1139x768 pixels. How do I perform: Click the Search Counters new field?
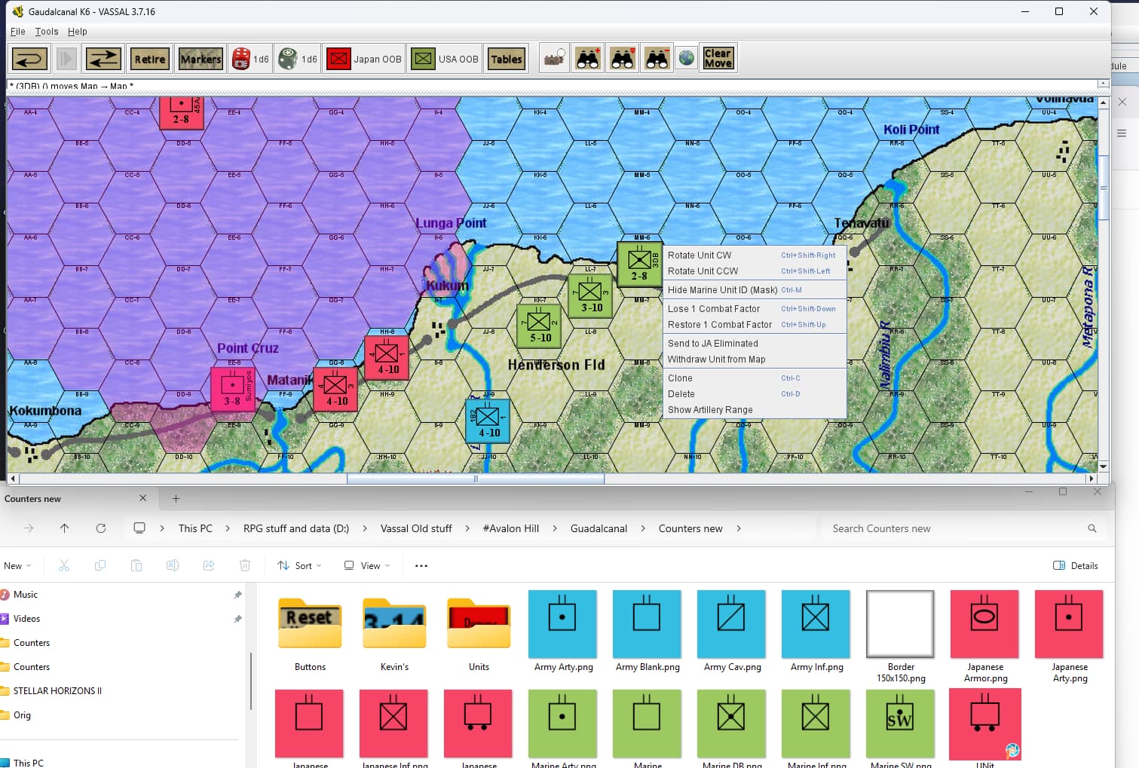964,528
